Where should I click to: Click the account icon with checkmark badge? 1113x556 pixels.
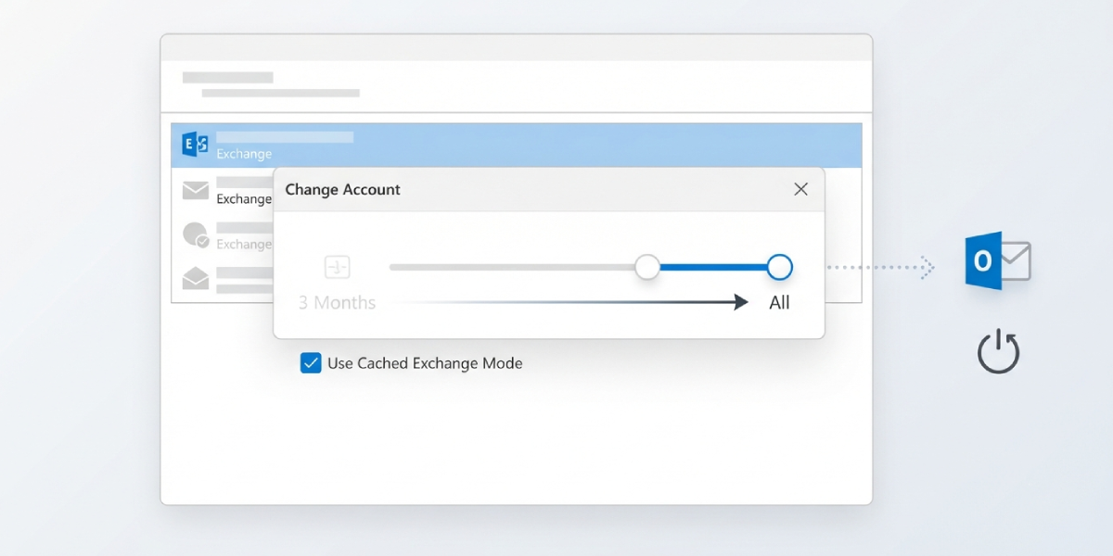[196, 235]
